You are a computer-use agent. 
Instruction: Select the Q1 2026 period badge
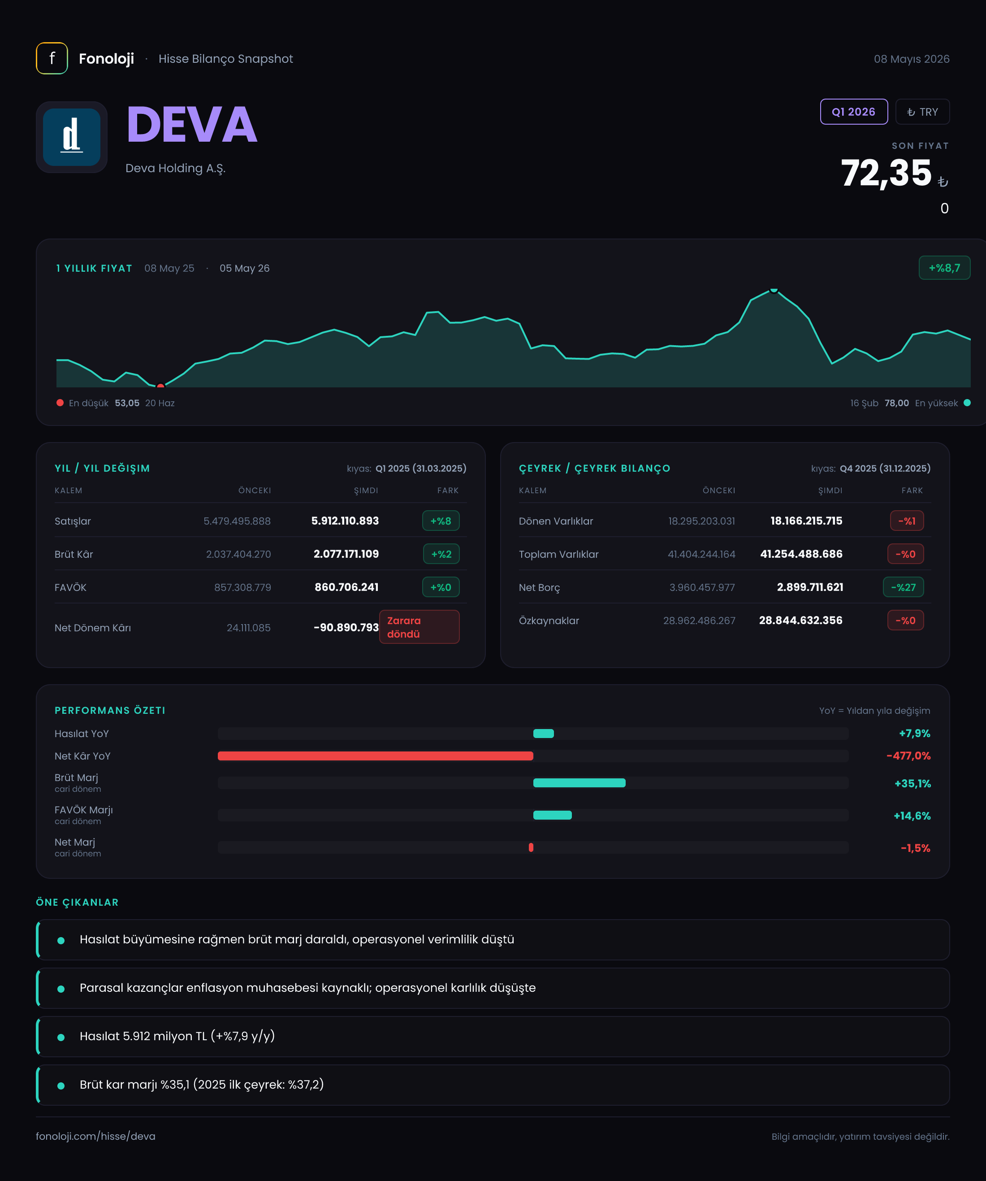coord(853,112)
